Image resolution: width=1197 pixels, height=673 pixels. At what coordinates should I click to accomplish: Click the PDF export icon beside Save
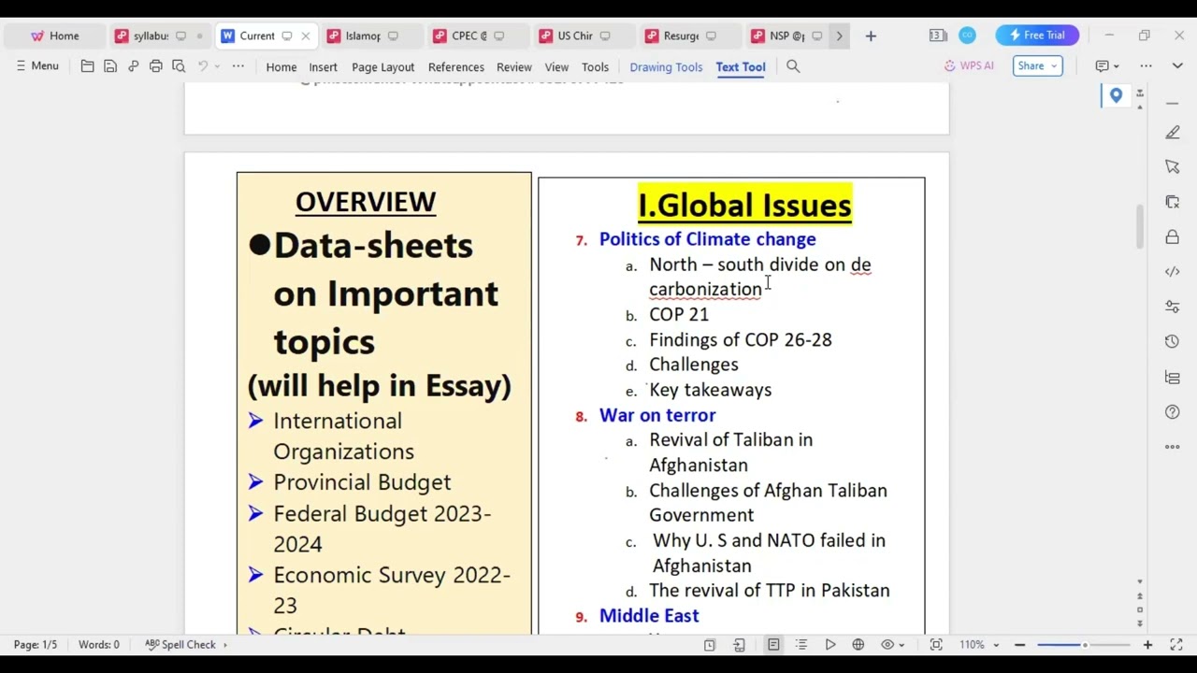pos(133,66)
